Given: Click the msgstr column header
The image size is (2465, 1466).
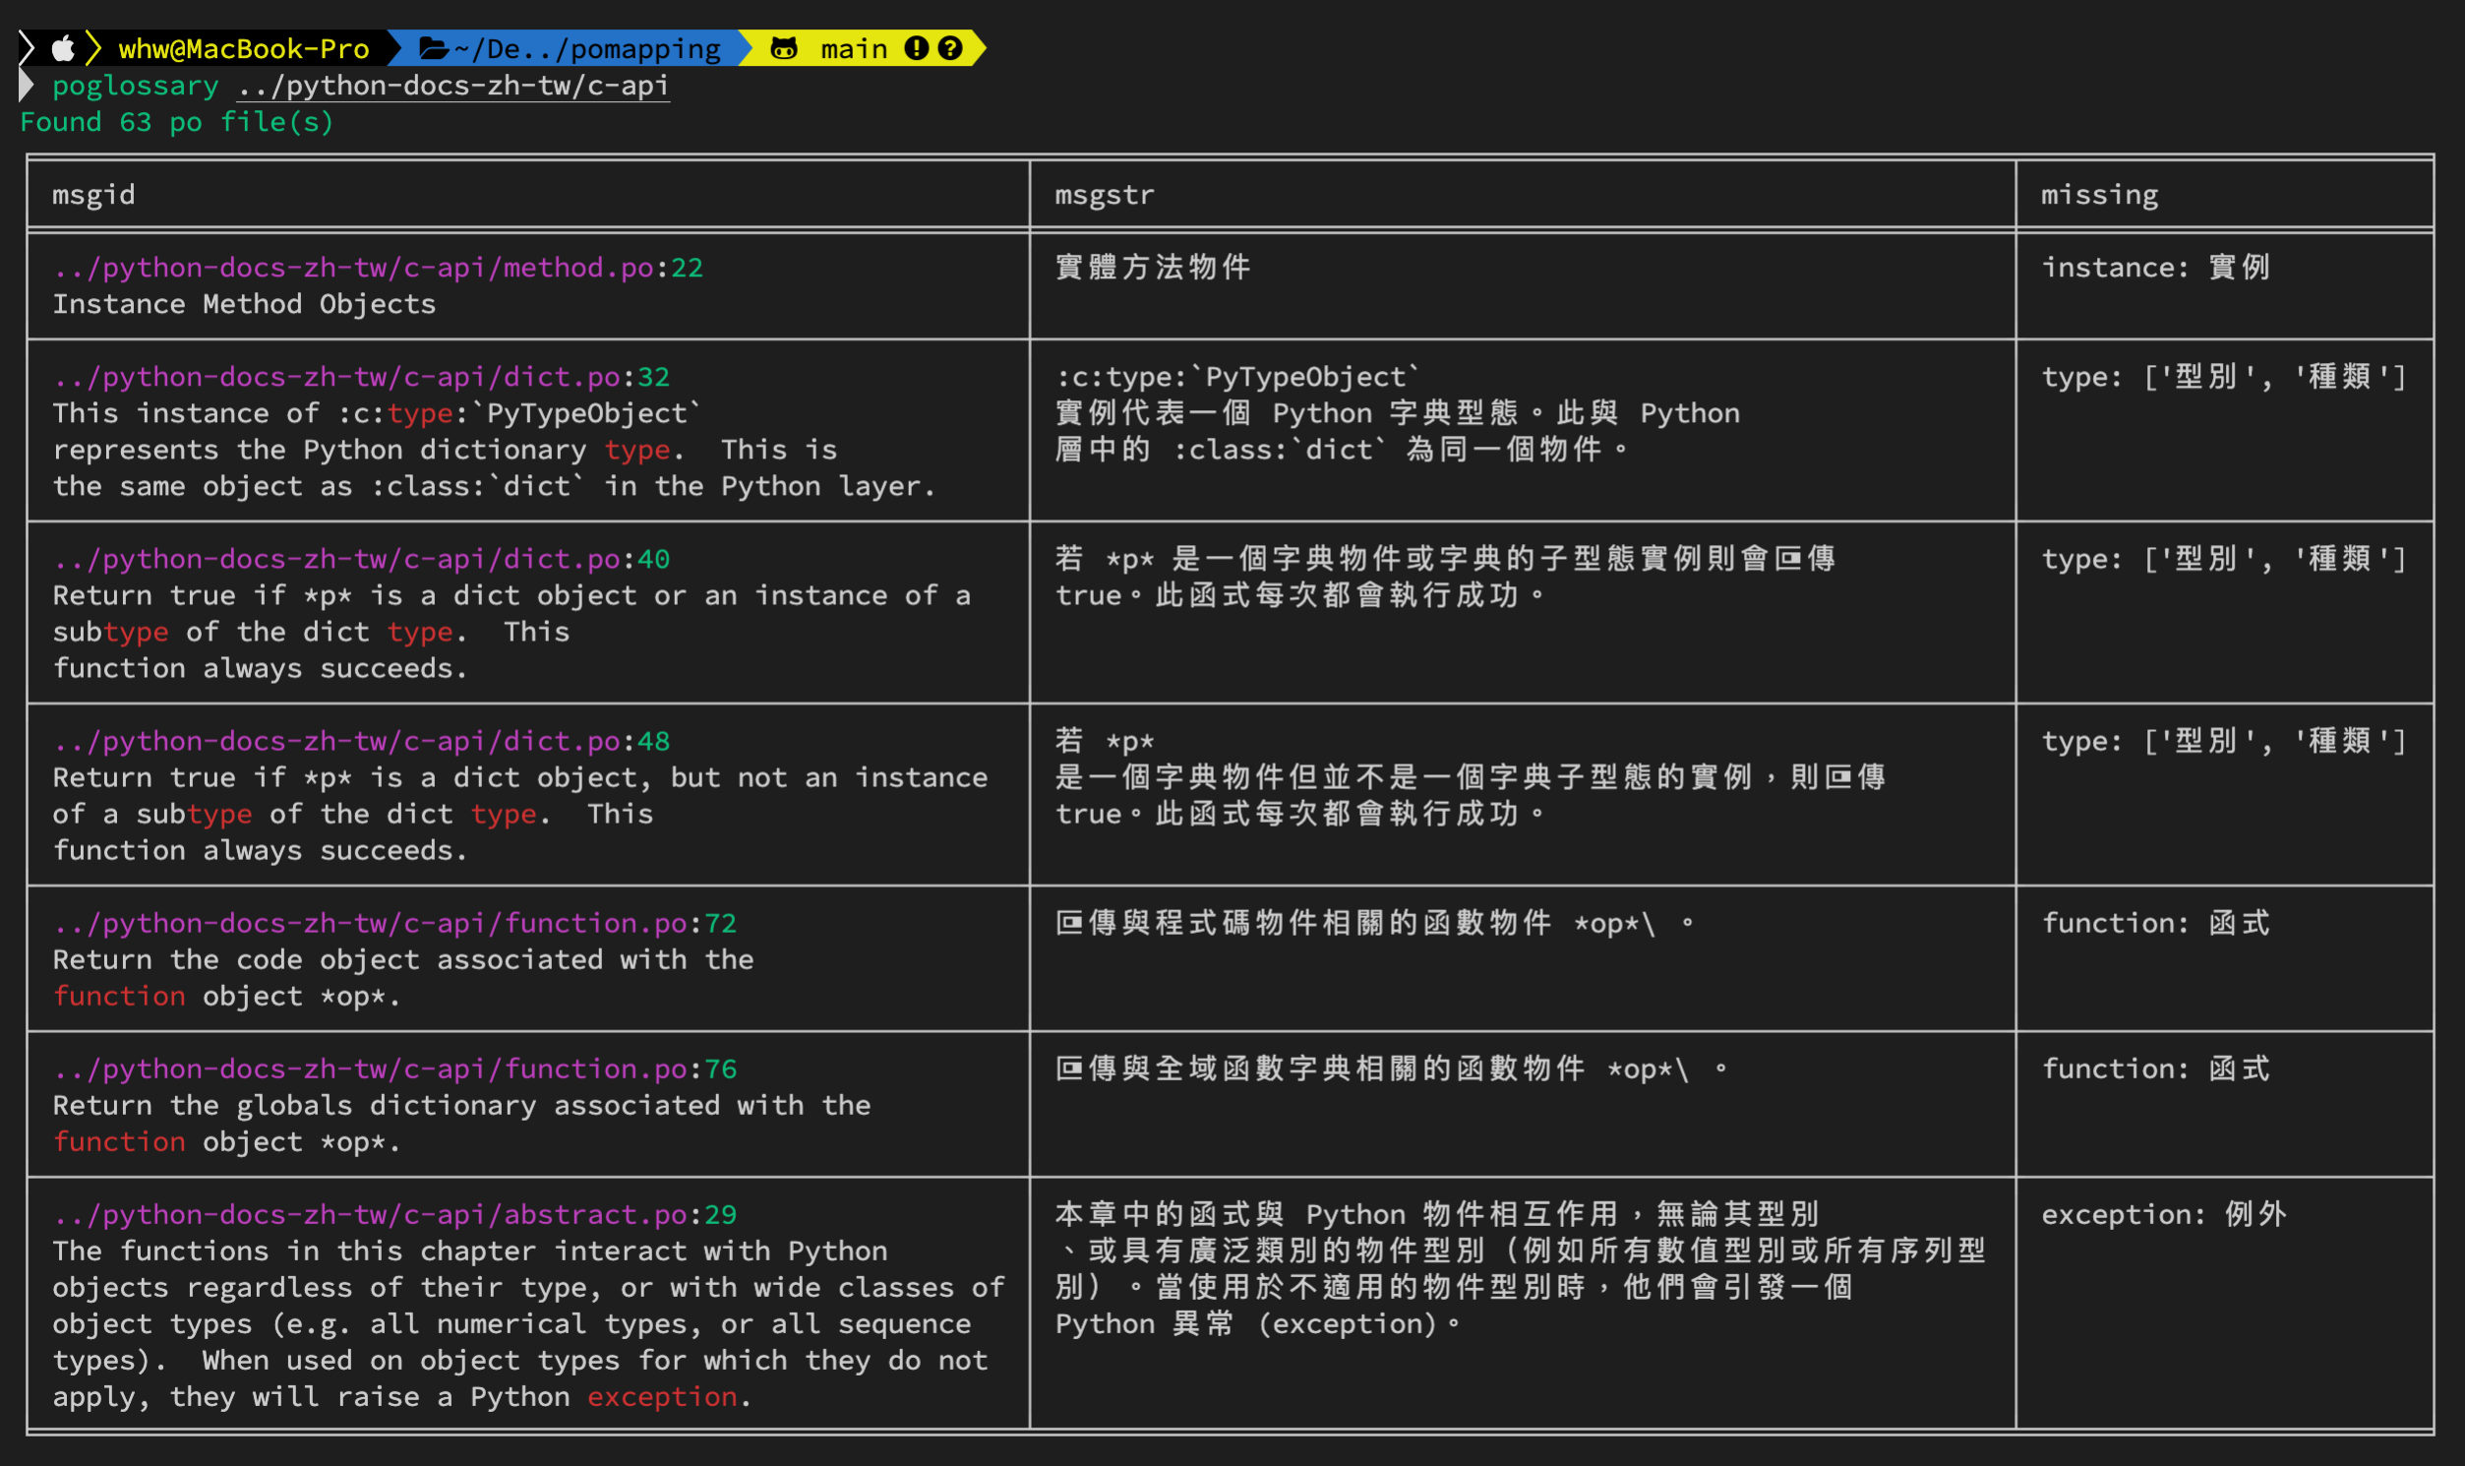Looking at the screenshot, I should pyautogui.click(x=1104, y=195).
